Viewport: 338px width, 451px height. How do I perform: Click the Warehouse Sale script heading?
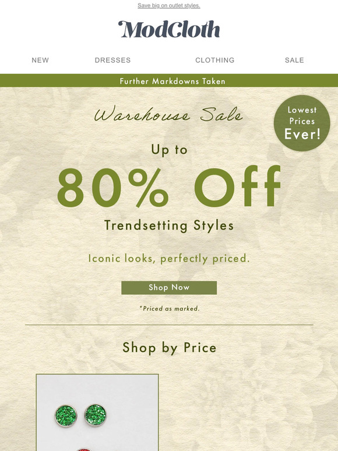tap(168, 114)
